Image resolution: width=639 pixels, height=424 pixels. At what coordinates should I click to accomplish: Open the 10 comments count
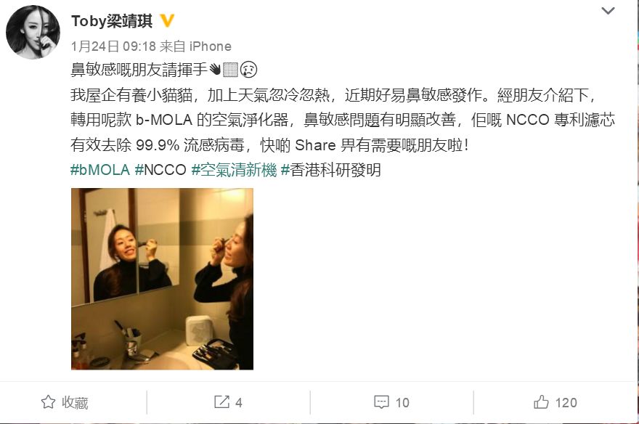click(x=402, y=403)
